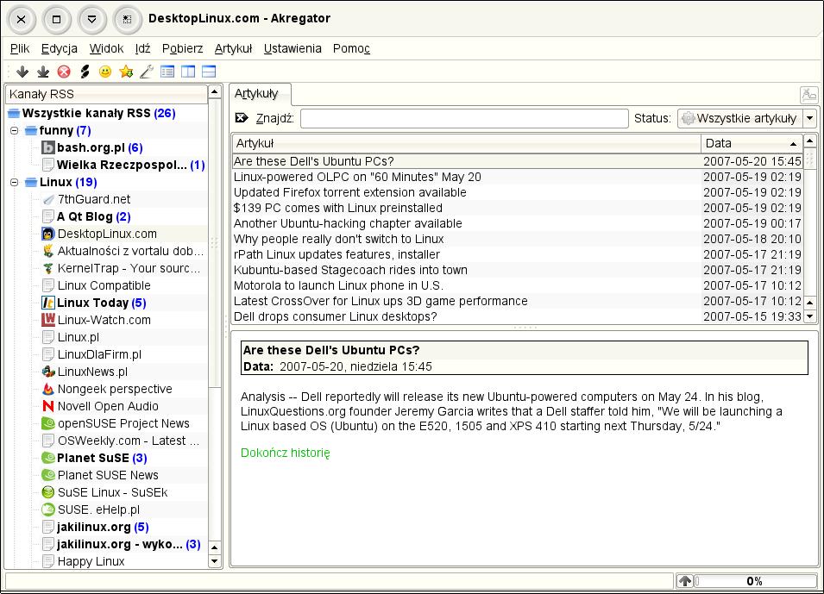Image resolution: width=824 pixels, height=594 pixels.
Task: Open the Pomoc menu
Action: coord(351,48)
